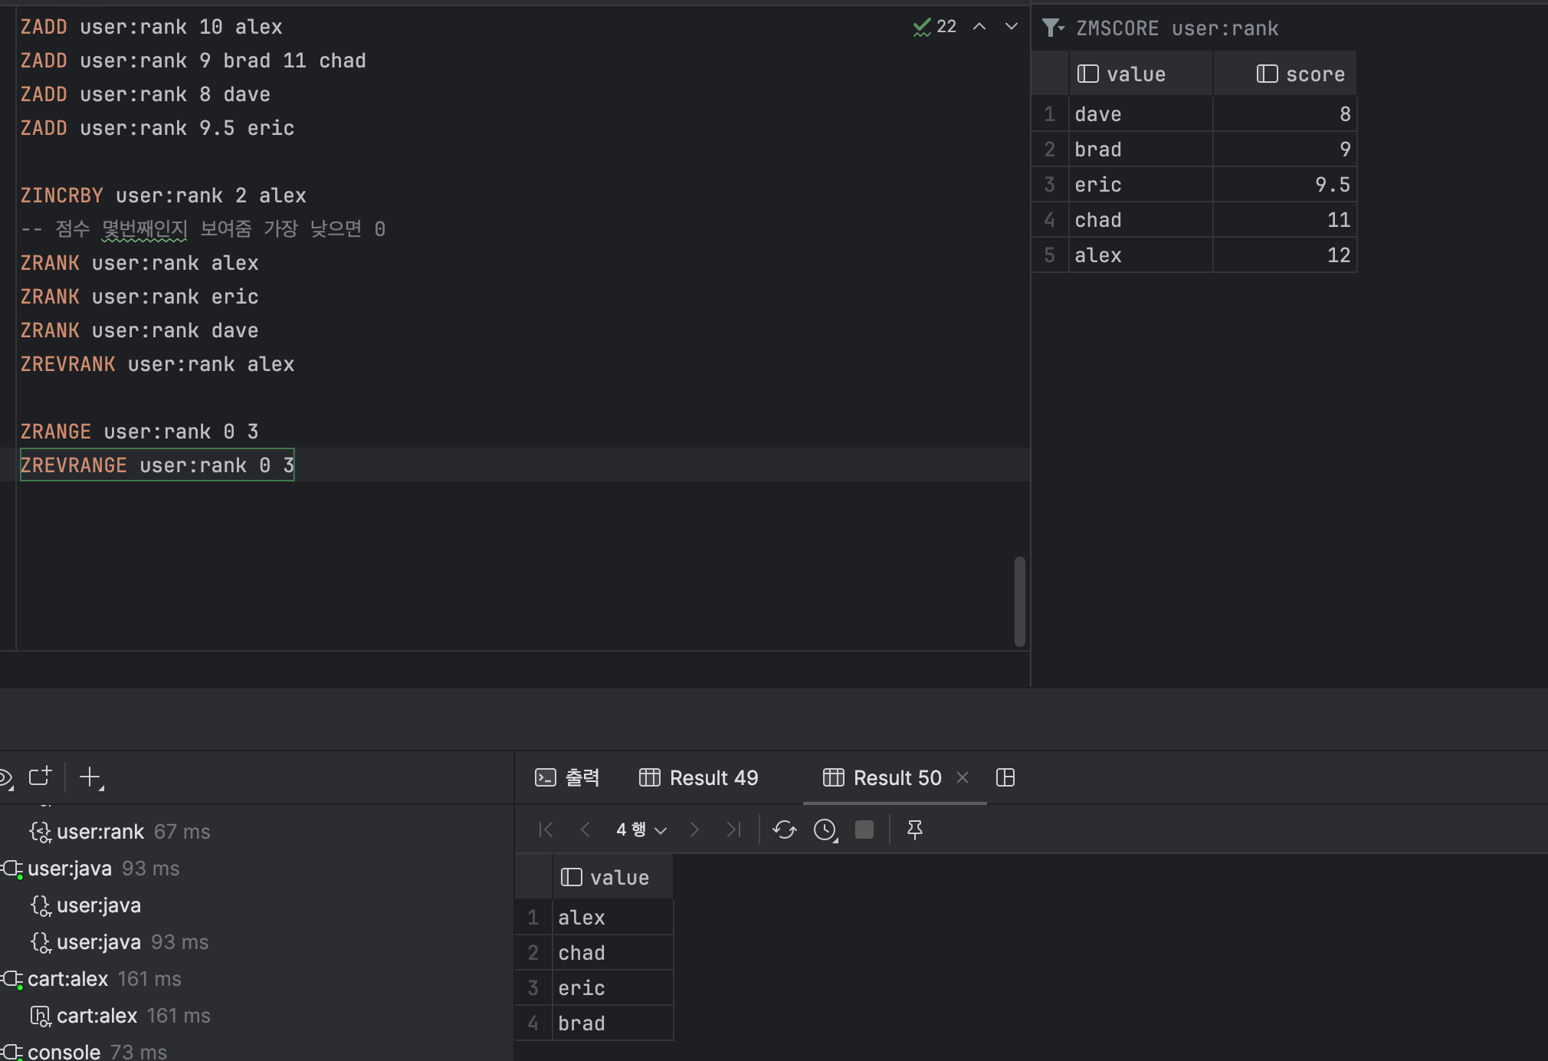Switch to the 출력 output tab

567,777
